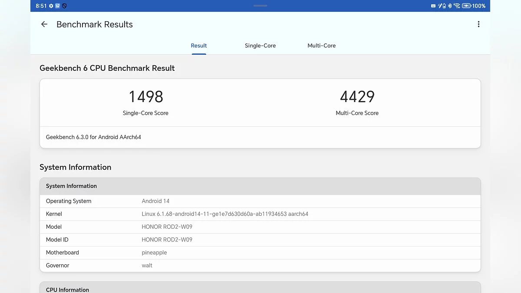Tap the Governor walt row
Image resolution: width=521 pixels, height=293 pixels.
point(260,265)
